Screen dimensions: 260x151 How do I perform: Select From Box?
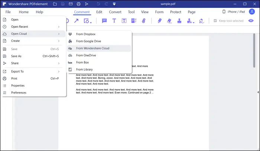99,63
